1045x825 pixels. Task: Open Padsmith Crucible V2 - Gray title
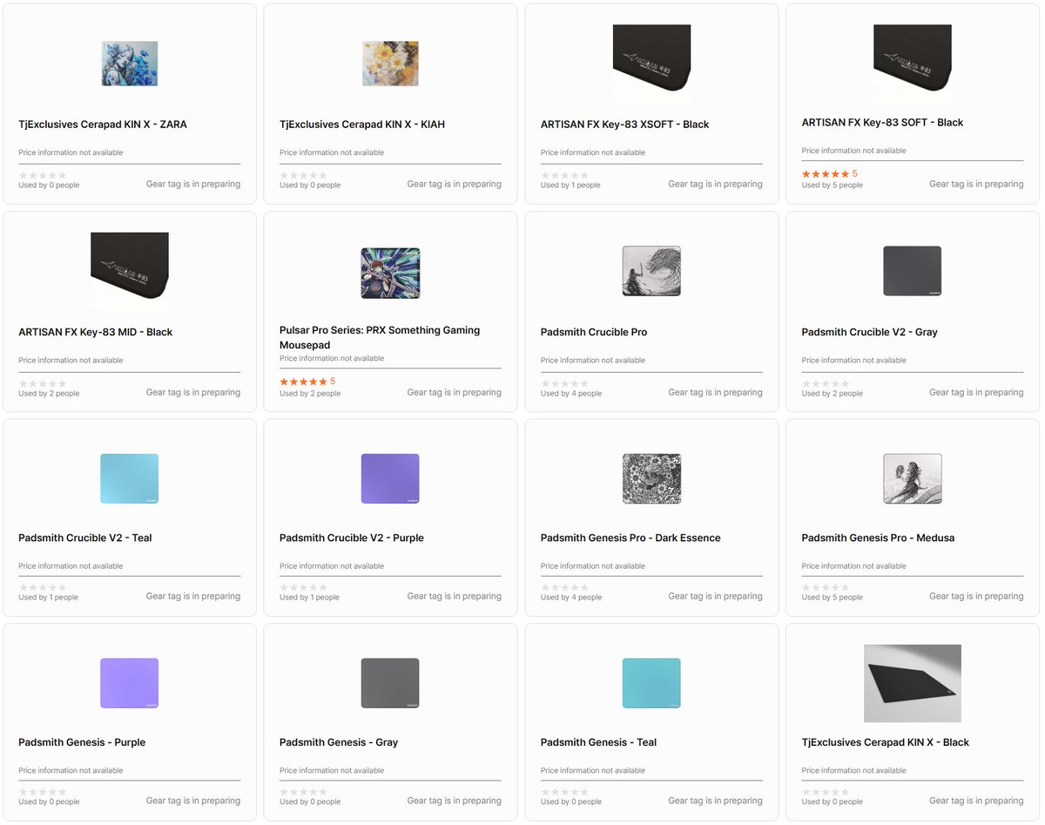point(870,332)
